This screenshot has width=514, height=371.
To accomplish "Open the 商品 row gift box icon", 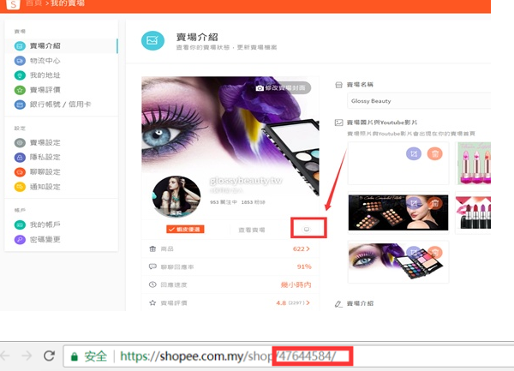I will pos(152,248).
